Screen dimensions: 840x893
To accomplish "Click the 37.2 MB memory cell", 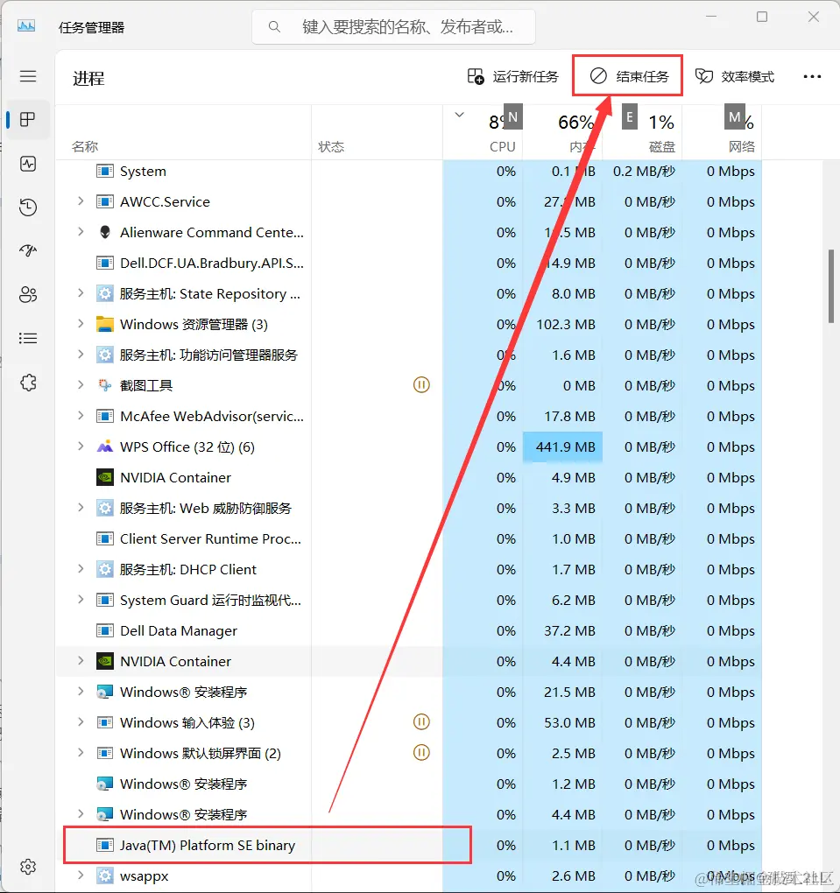I will point(562,630).
